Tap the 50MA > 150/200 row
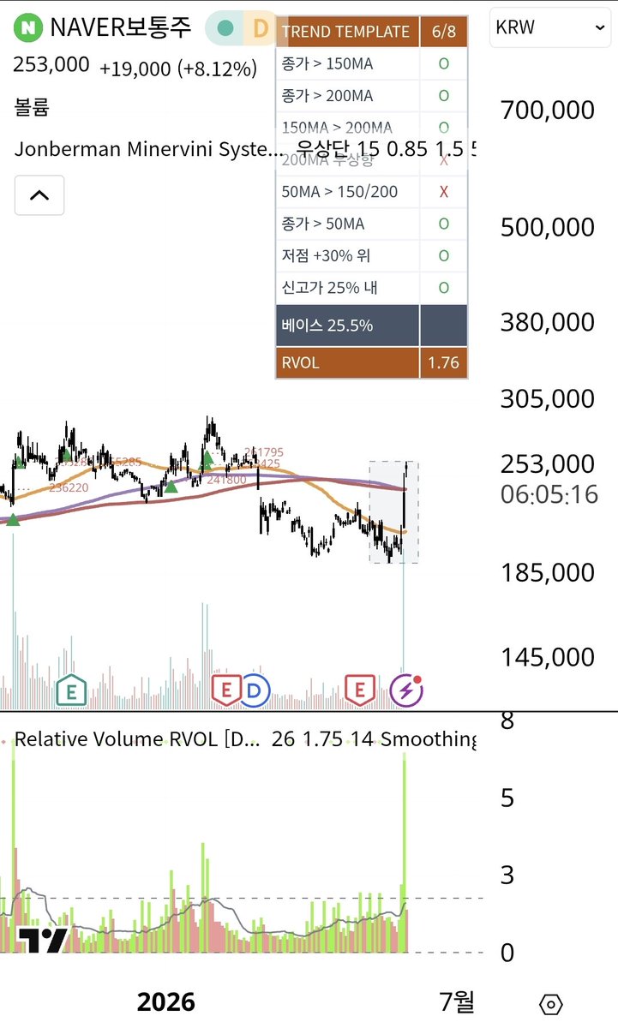Screen dimensions: 618x1028 point(372,192)
